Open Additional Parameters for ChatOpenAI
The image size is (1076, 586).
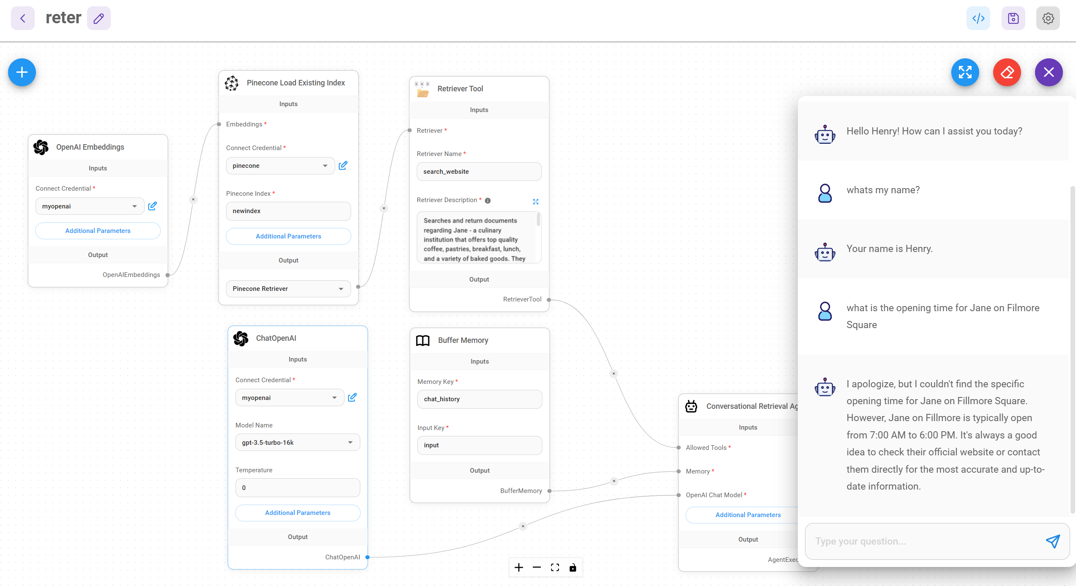click(298, 513)
